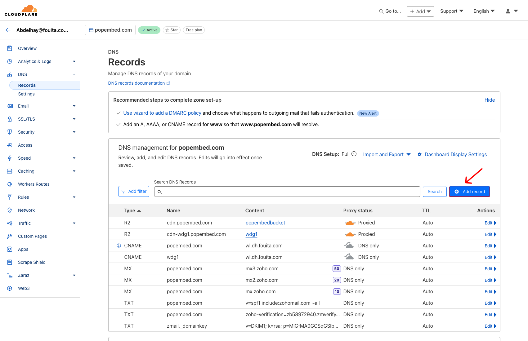Viewport: 528px width, 341px height.
Task: Edit the zmail._domainkey TXT record
Action: coord(490,326)
